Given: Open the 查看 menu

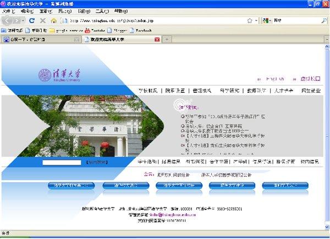Looking at the screenshot, I should click(x=46, y=11).
